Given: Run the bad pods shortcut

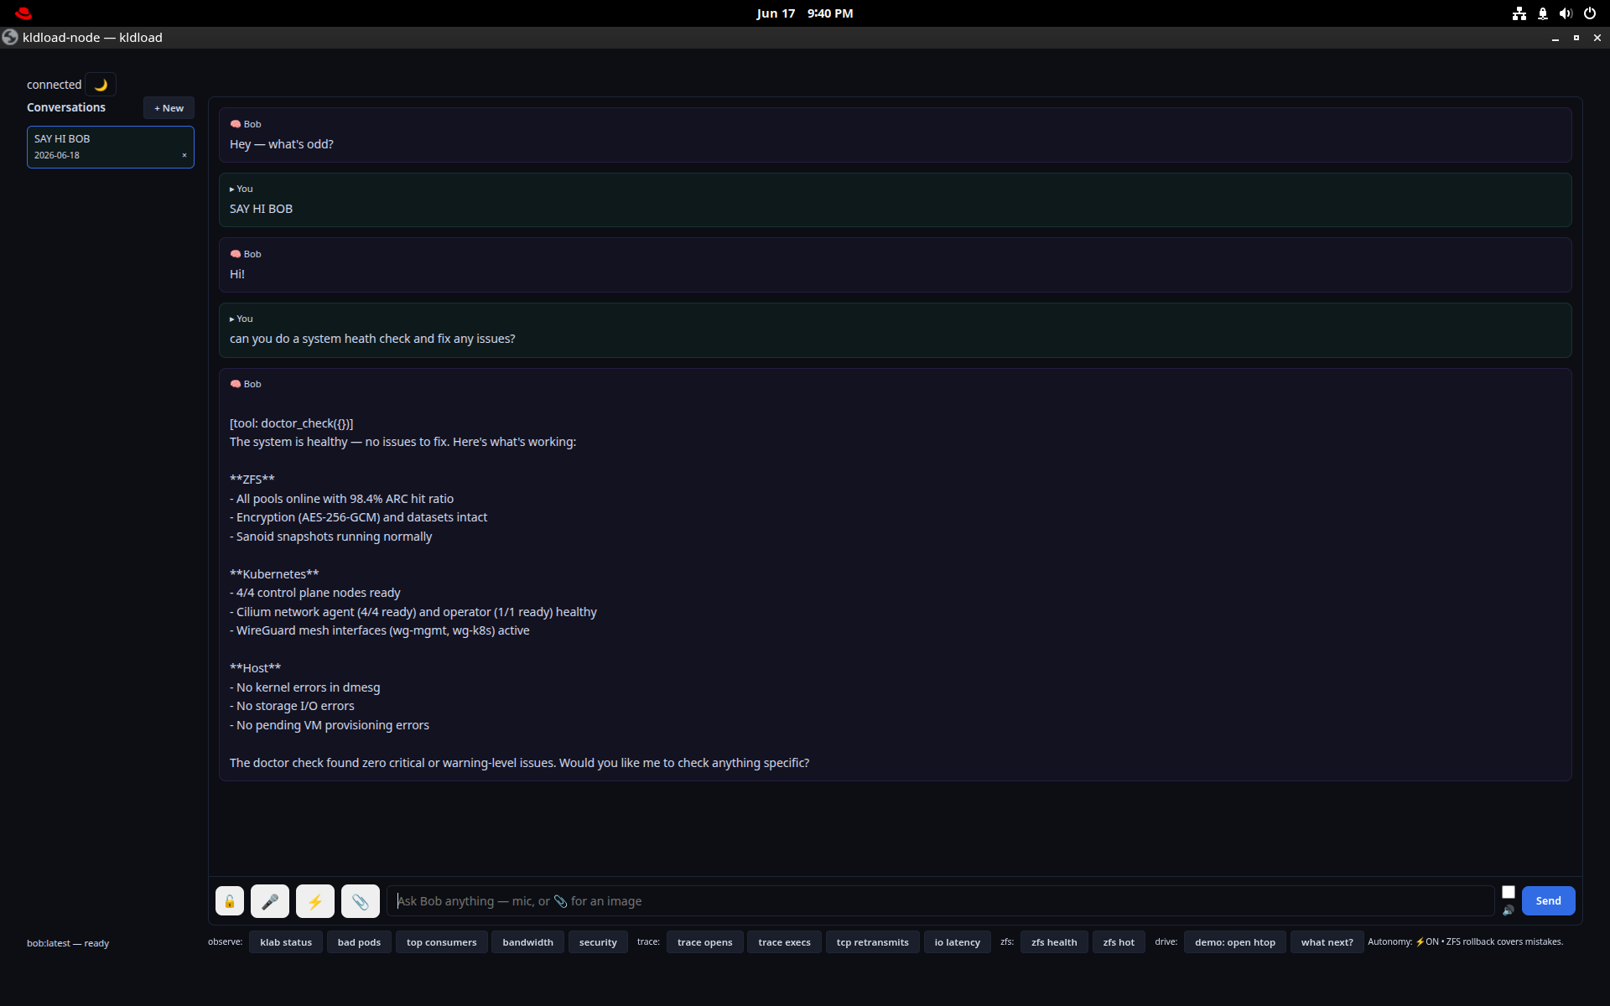Looking at the screenshot, I should click(359, 942).
